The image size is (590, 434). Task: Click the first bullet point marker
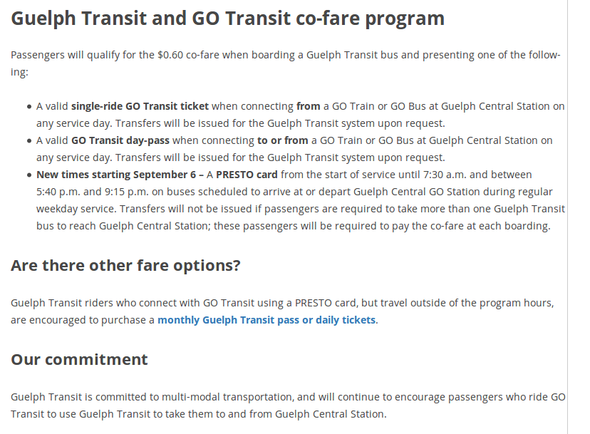[x=29, y=107]
